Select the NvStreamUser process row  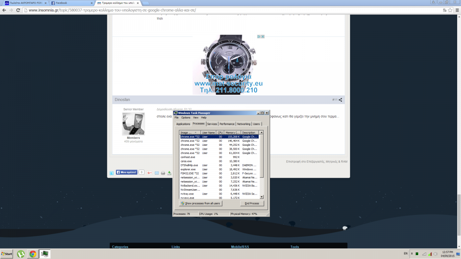[x=220, y=190]
